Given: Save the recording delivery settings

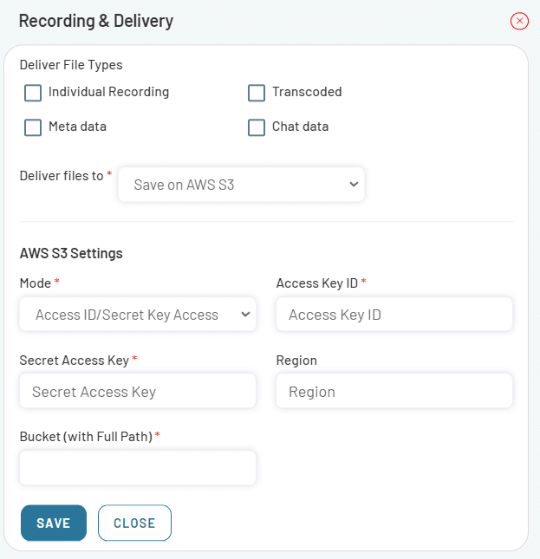Looking at the screenshot, I should tap(54, 523).
